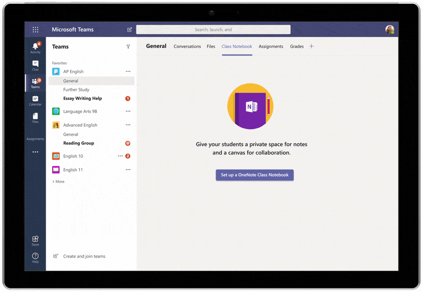
Task: Click the user profile avatar
Action: point(390,30)
